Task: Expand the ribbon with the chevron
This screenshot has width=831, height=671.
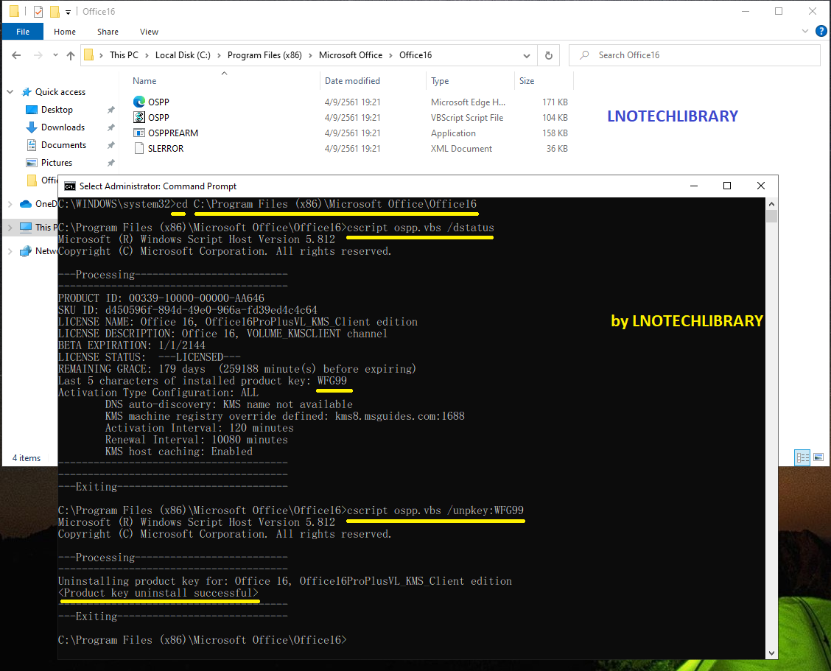Action: (805, 31)
